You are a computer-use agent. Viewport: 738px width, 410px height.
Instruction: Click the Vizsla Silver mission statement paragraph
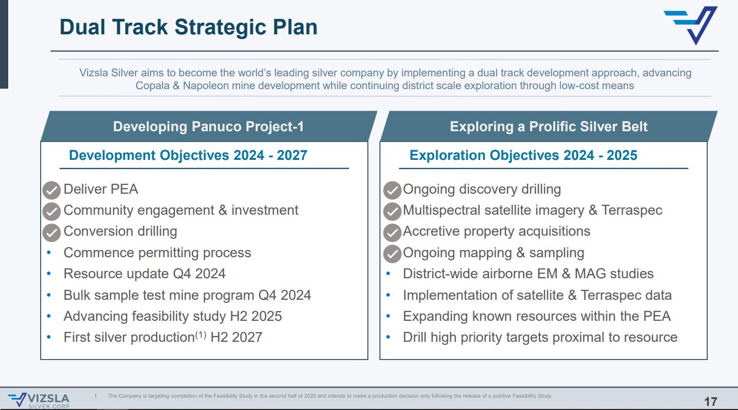click(x=385, y=79)
